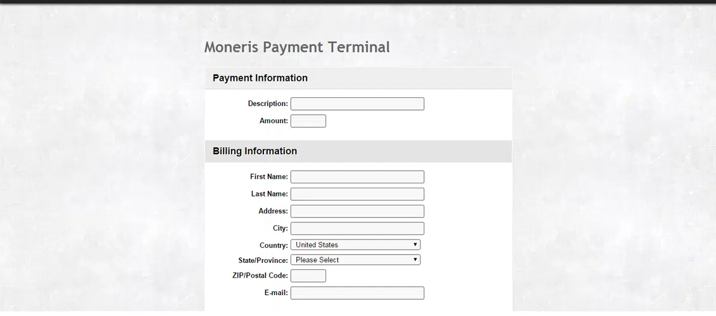
Task: Click the City input field
Action: [357, 228]
